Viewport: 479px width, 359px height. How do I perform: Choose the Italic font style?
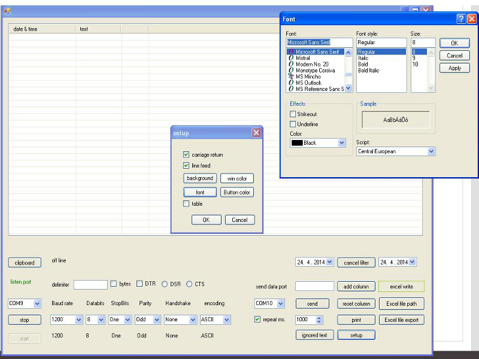coord(381,58)
